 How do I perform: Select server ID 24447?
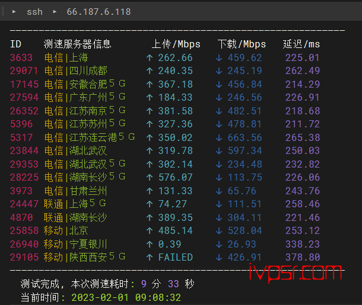pos(24,204)
